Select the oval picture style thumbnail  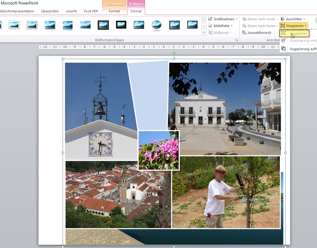[157, 25]
